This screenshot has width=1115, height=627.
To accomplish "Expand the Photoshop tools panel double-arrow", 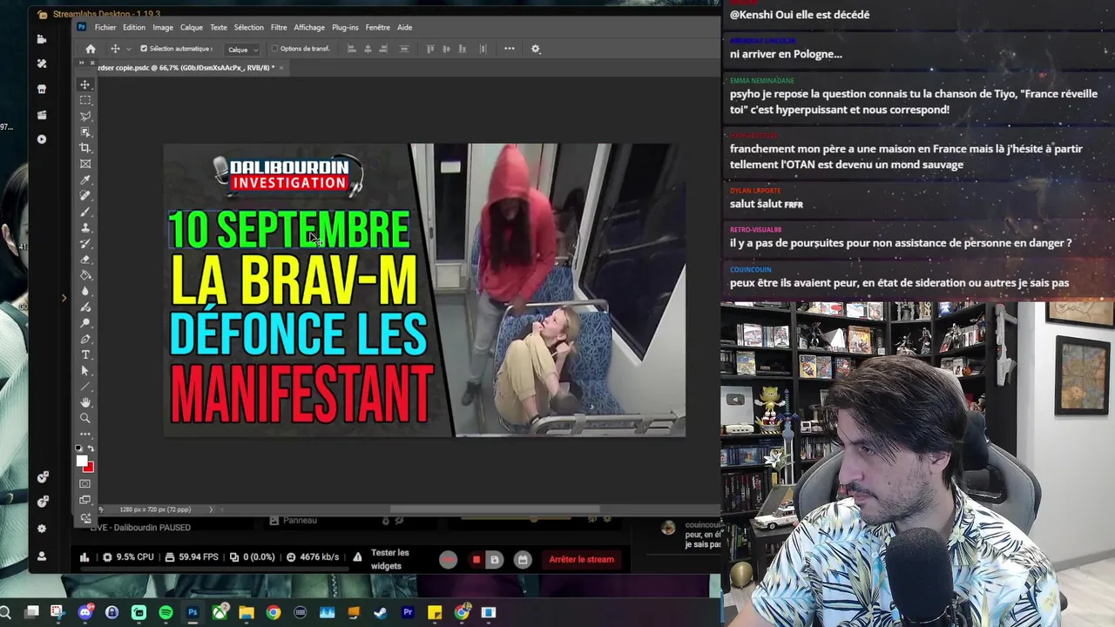I will pyautogui.click(x=83, y=64).
